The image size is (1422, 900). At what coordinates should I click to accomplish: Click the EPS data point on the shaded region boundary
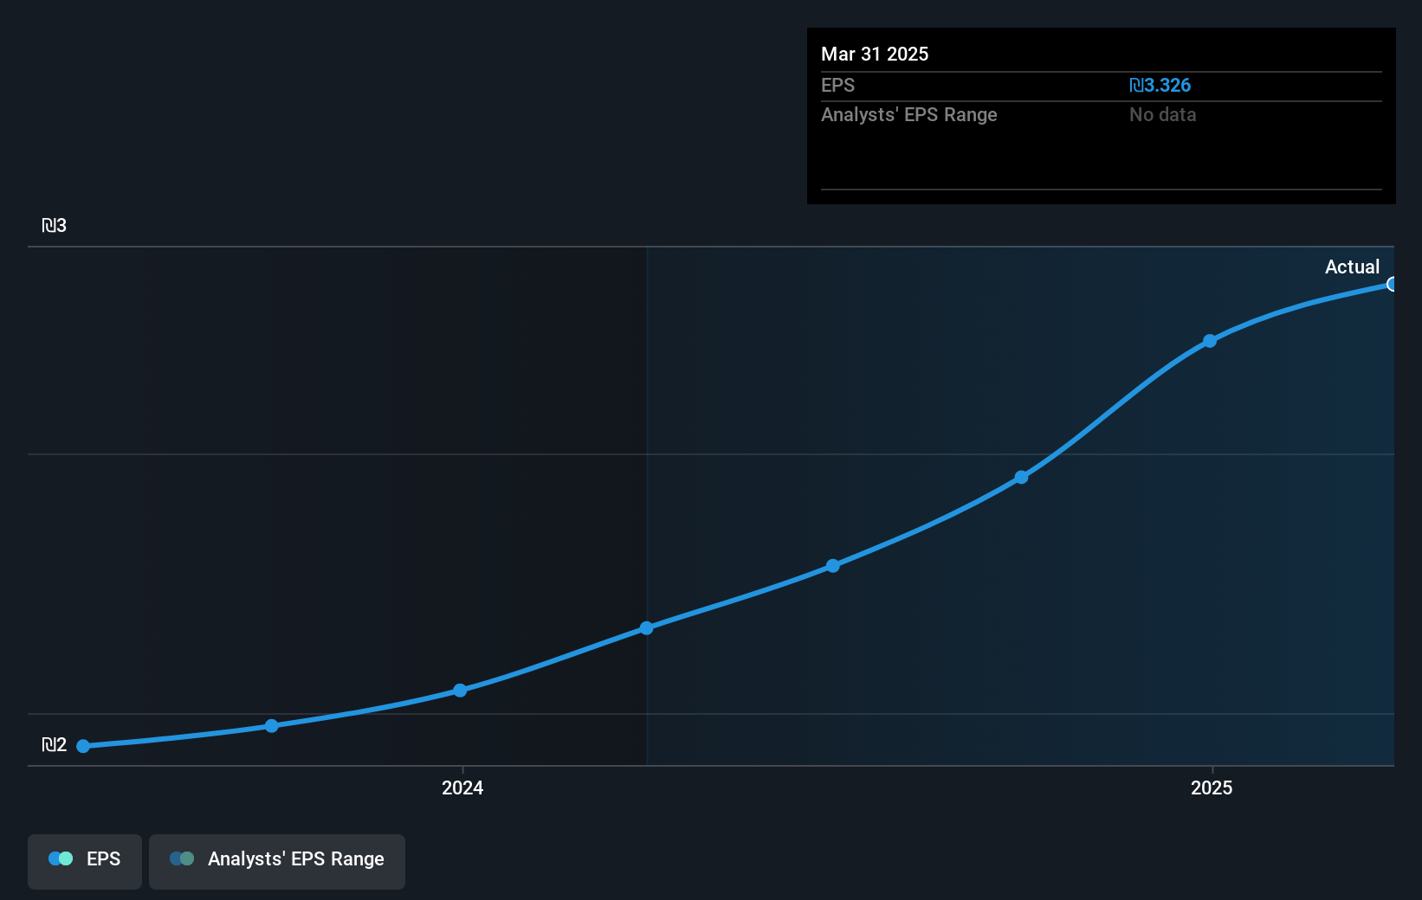coord(647,627)
